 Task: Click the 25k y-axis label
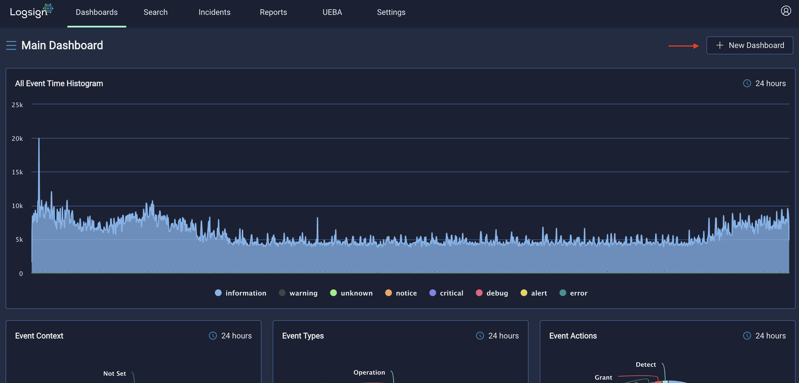coord(17,105)
